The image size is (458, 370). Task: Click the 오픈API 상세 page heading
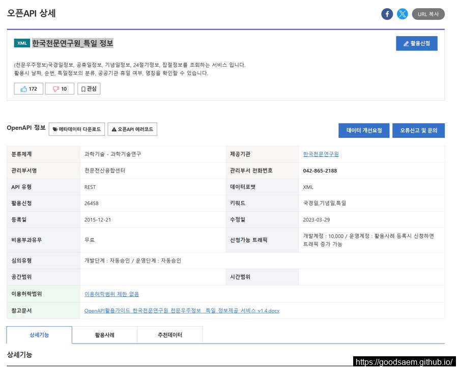pyautogui.click(x=31, y=13)
